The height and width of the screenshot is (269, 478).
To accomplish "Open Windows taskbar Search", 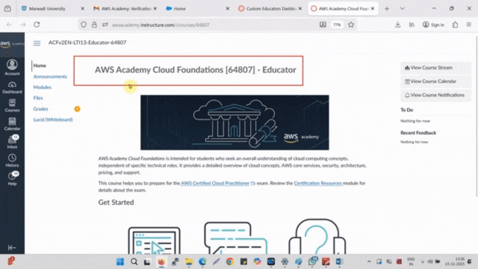I will click(134, 262).
